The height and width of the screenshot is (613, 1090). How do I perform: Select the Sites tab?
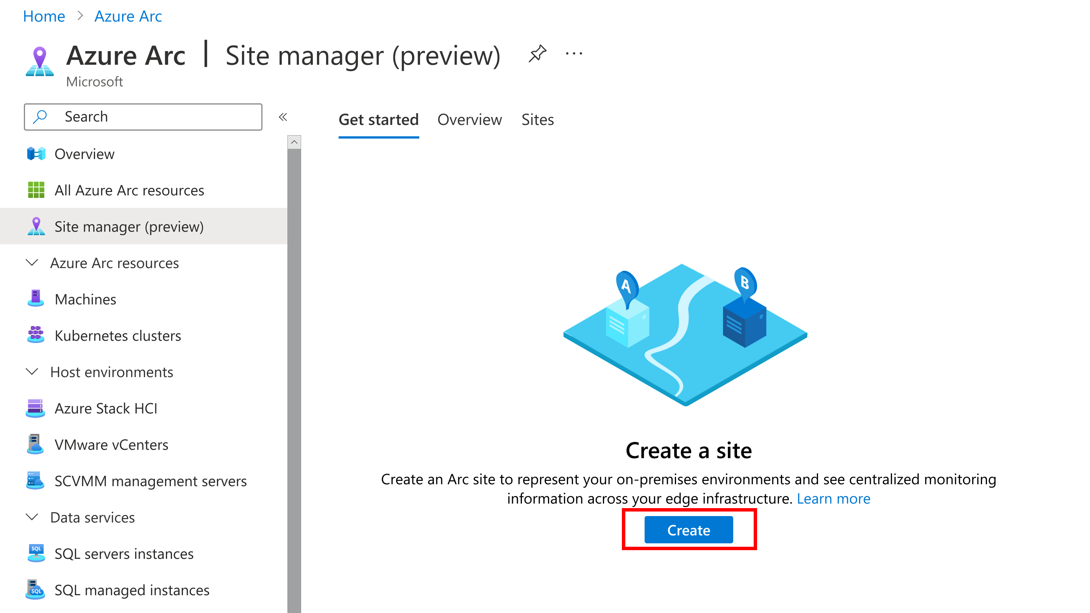(537, 119)
